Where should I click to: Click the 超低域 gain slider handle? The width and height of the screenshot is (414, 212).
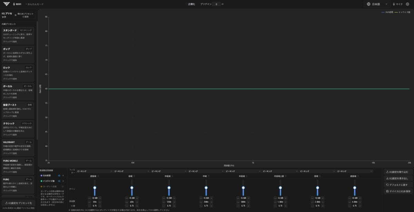point(95,188)
